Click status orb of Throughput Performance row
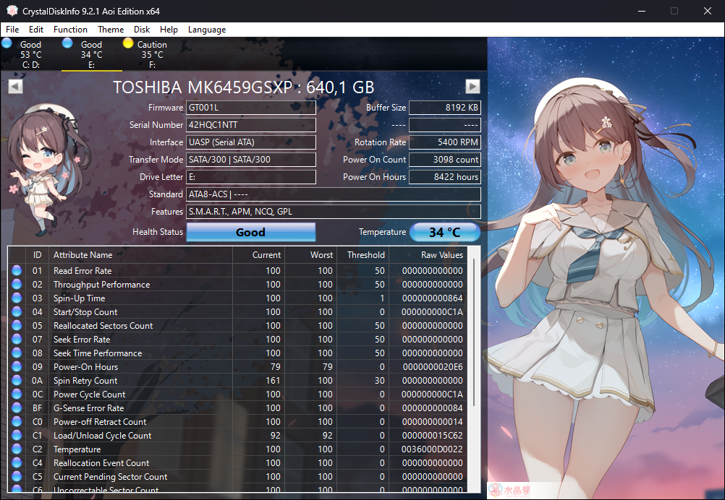Image resolution: width=725 pixels, height=500 pixels. tap(17, 284)
